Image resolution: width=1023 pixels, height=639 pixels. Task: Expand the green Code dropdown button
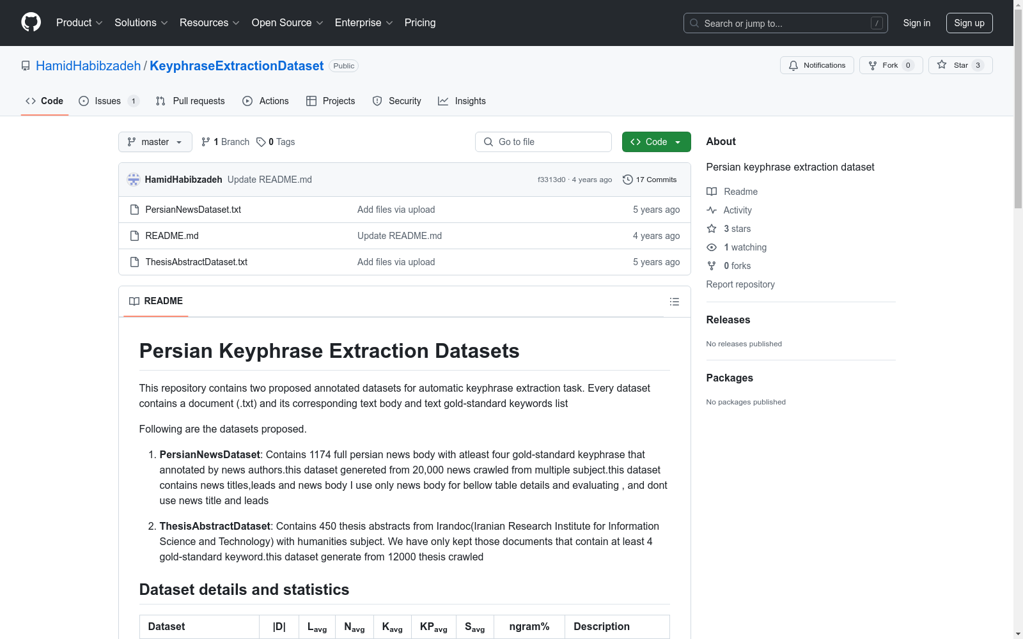pos(657,142)
